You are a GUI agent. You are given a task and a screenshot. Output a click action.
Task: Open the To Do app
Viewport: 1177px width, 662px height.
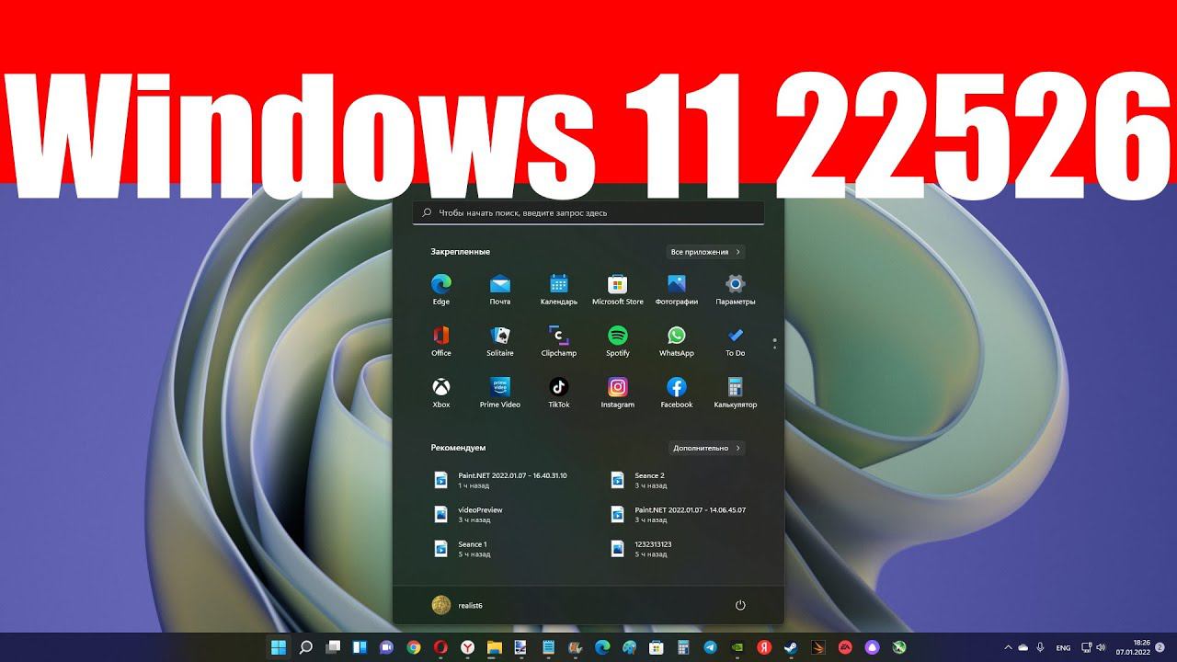[x=736, y=341]
